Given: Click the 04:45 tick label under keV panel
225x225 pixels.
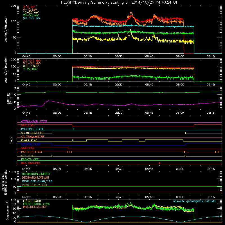Looking at the screenshot, I should [26, 57].
